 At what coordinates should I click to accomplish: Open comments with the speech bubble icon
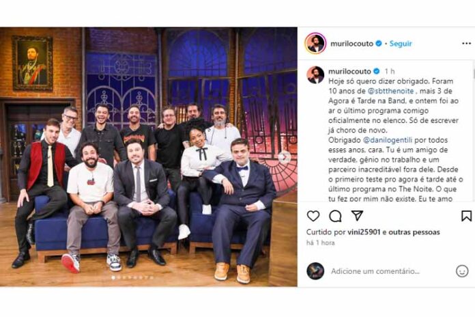[335, 217]
